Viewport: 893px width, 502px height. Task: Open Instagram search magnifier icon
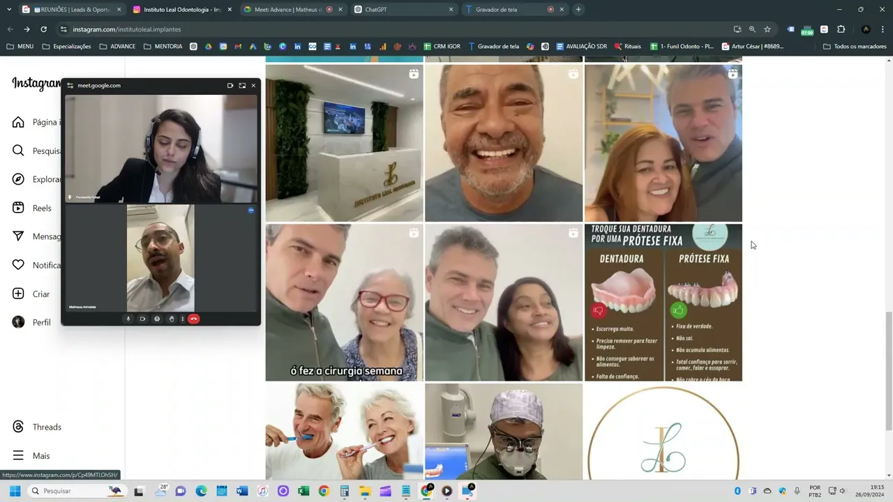(18, 151)
